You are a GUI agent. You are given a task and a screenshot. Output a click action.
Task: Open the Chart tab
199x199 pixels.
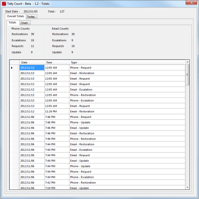[x=24, y=23]
